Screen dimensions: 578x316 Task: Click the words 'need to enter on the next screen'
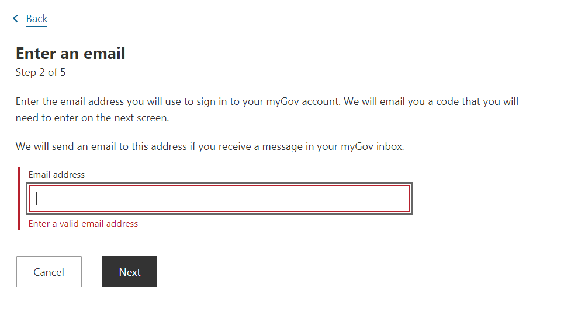(92, 118)
